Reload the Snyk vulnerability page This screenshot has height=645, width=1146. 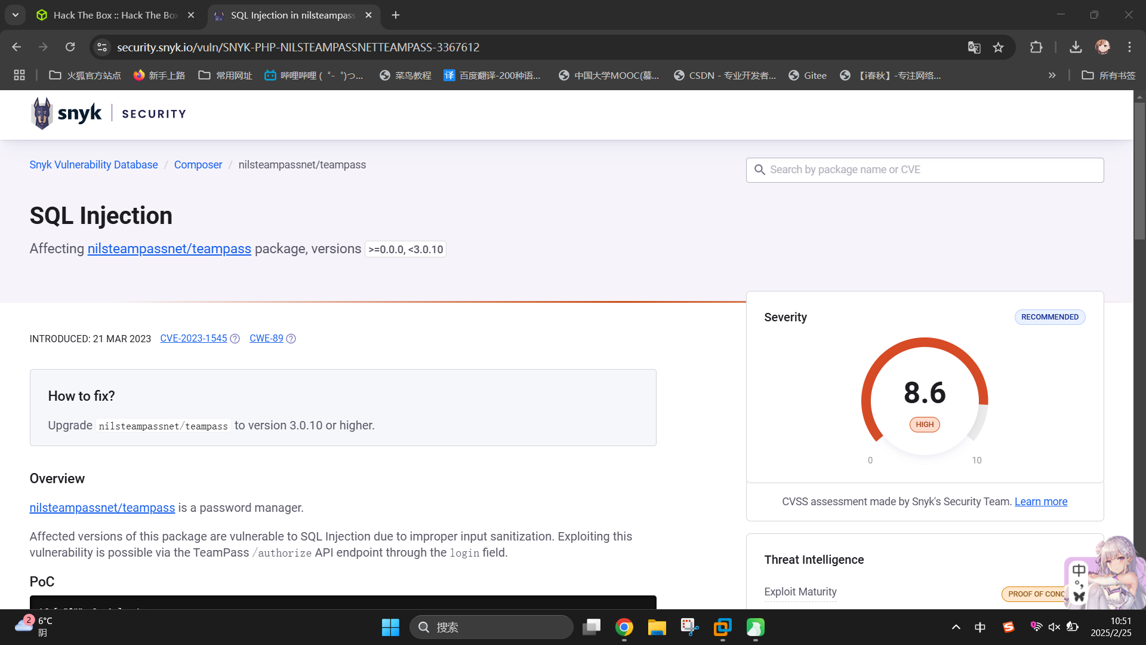[70, 47]
